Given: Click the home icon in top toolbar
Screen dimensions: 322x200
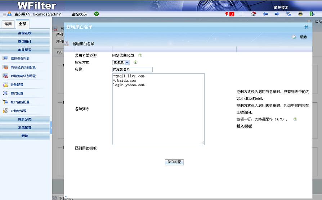Looking at the screenshot, I should (x=254, y=14).
